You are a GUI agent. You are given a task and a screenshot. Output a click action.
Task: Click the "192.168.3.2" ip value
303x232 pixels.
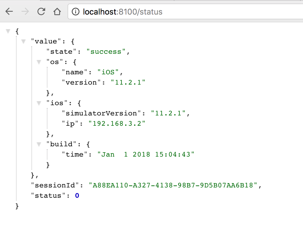pos(117,123)
